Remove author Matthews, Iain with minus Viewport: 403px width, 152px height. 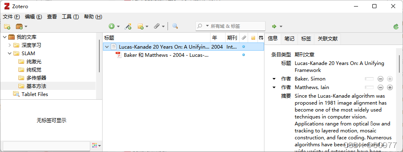(x=381, y=87)
